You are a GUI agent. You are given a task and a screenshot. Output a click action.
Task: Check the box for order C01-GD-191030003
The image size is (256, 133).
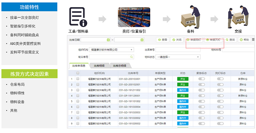[78, 112]
